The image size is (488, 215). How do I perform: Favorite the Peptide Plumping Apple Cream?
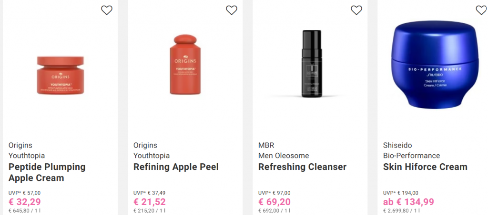point(107,10)
